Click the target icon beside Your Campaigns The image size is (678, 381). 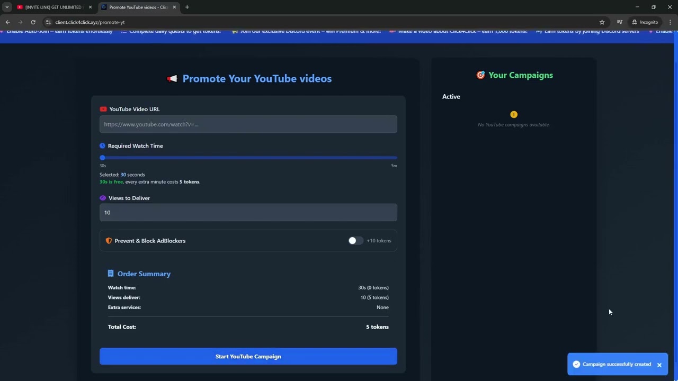480,75
